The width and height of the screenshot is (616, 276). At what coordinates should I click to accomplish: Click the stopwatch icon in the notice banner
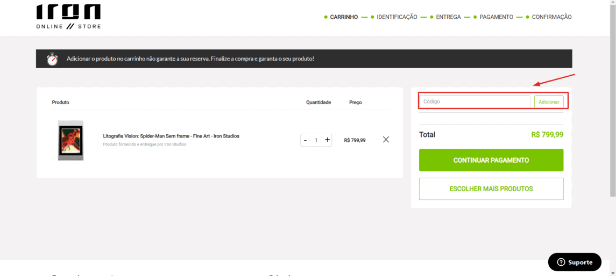[x=52, y=59]
